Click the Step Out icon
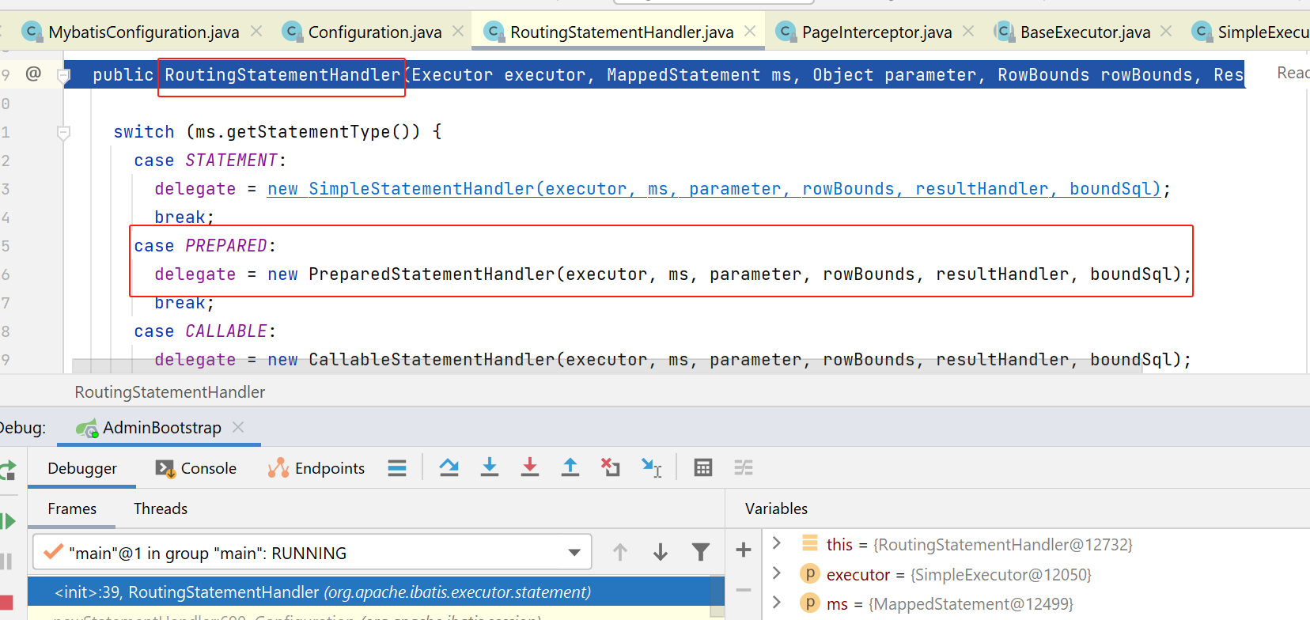 point(570,467)
